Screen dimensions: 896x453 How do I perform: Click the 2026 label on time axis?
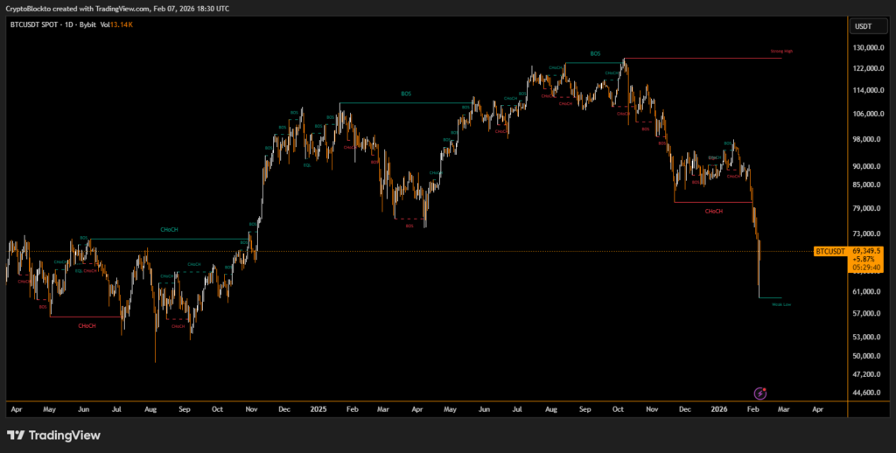(719, 408)
